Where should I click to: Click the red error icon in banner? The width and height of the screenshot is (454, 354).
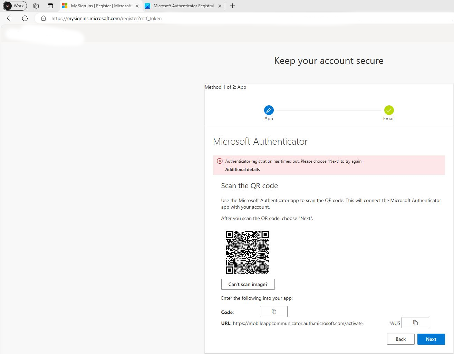tap(220, 161)
